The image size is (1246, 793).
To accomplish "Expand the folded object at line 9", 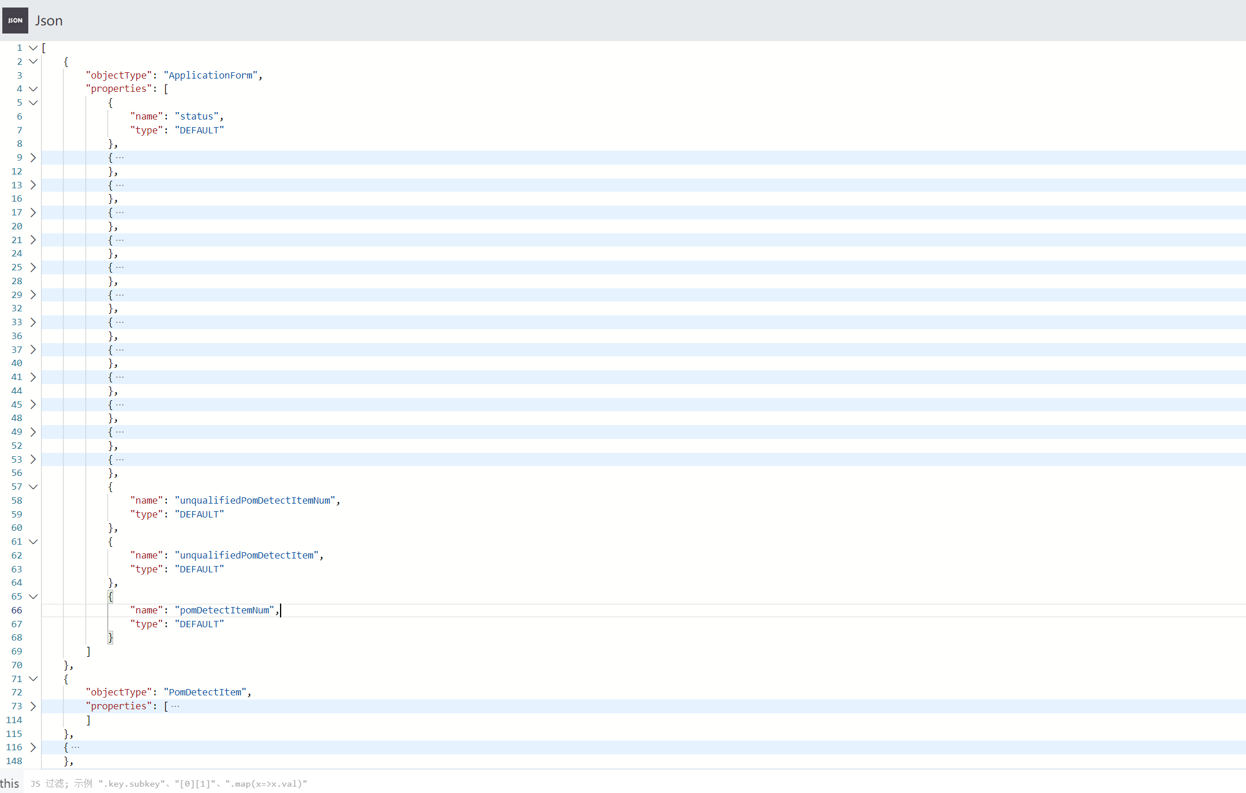I will click(x=33, y=158).
